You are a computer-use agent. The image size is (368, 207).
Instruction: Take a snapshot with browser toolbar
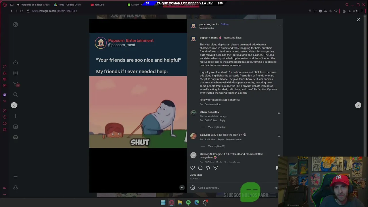point(315,11)
